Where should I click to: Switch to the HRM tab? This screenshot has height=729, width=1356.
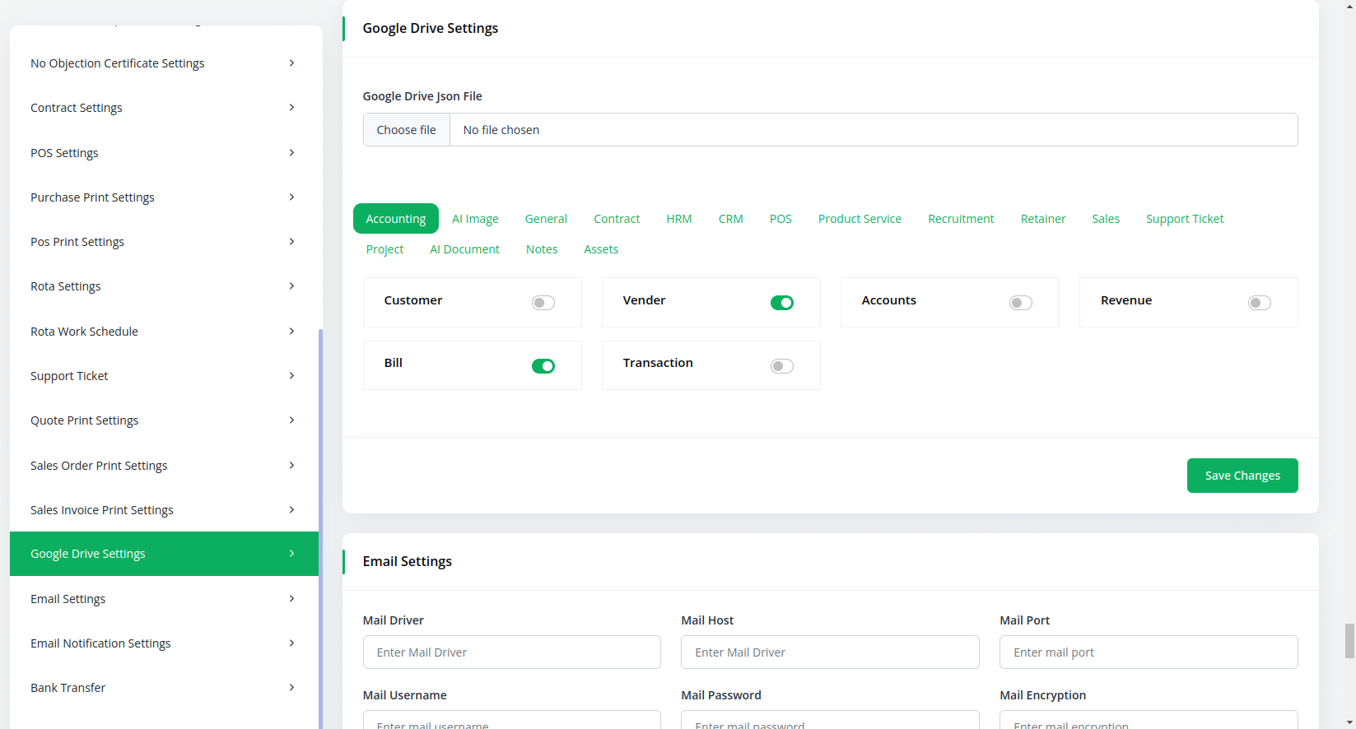pos(678,219)
